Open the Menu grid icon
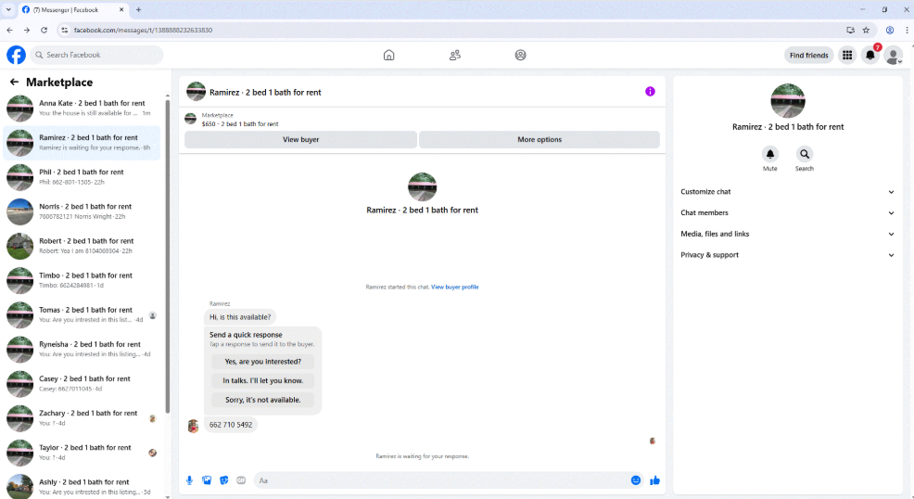The width and height of the screenshot is (914, 499). tap(847, 55)
